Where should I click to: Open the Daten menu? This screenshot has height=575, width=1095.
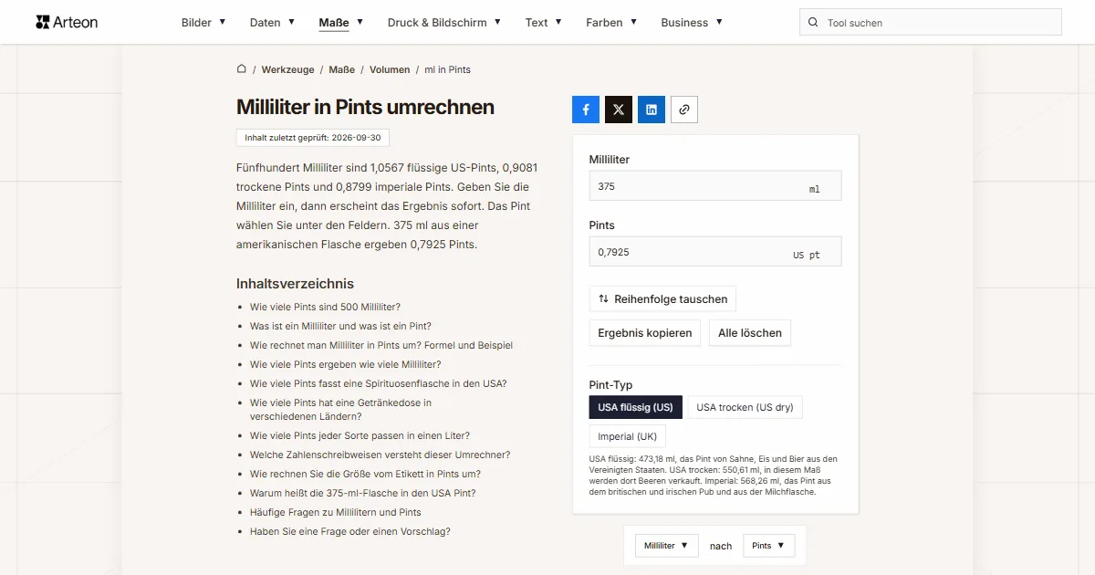pos(272,23)
